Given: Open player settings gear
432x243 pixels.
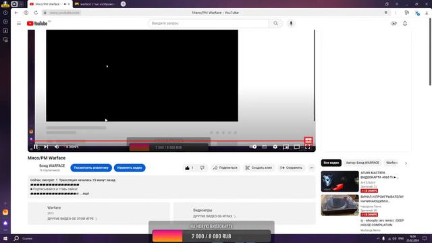Looking at the screenshot, I should point(275,147).
